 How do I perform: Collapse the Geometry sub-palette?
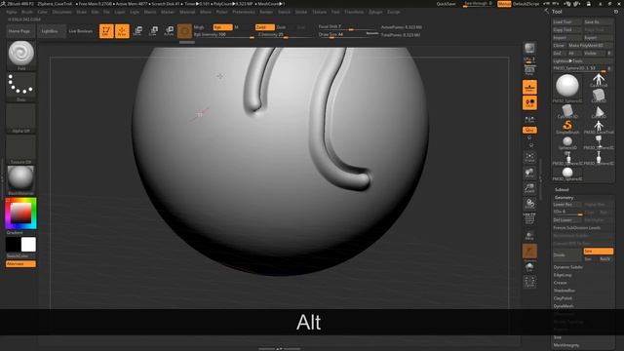tap(564, 197)
